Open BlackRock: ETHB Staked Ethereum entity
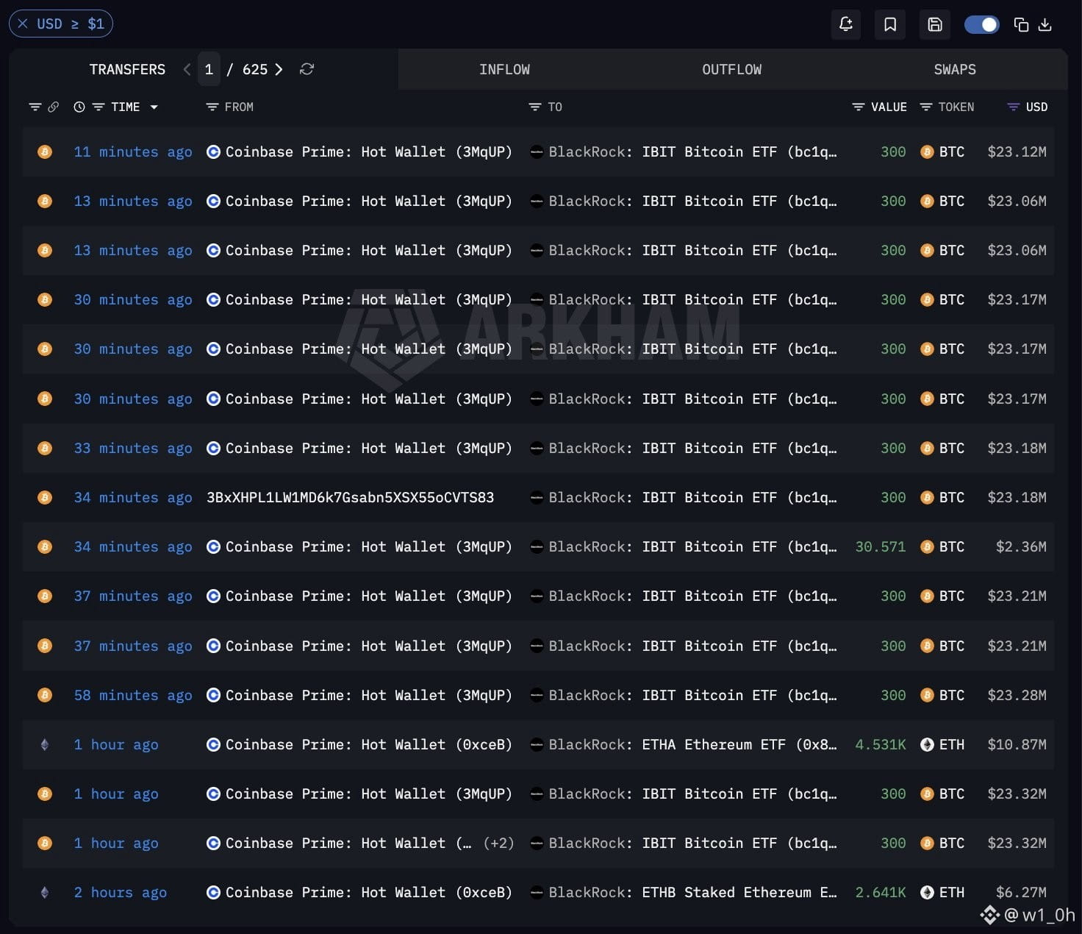 coord(692,893)
